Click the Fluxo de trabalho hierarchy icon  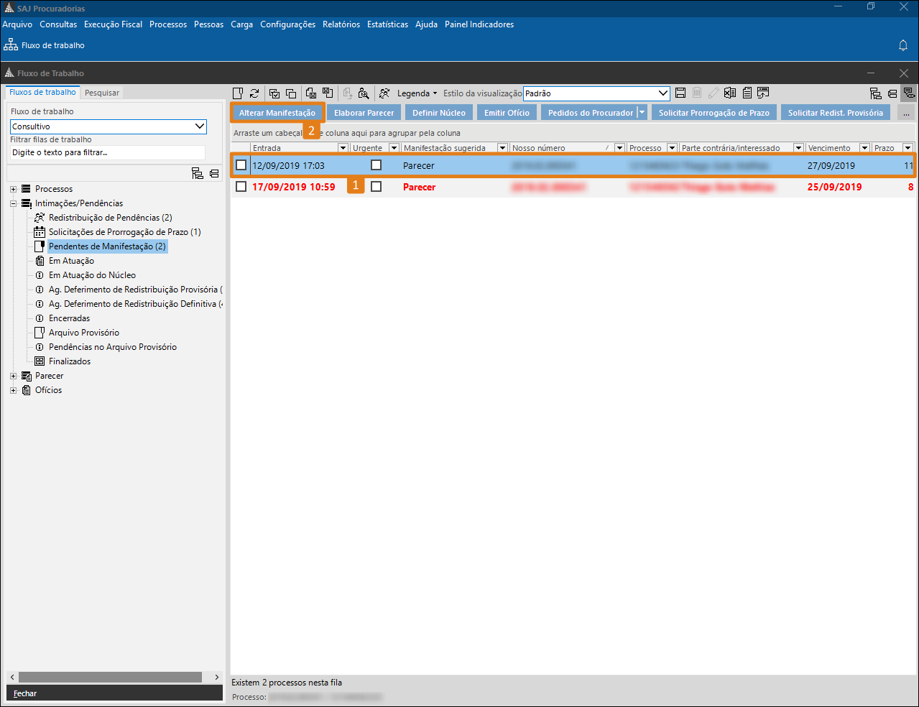(11, 45)
